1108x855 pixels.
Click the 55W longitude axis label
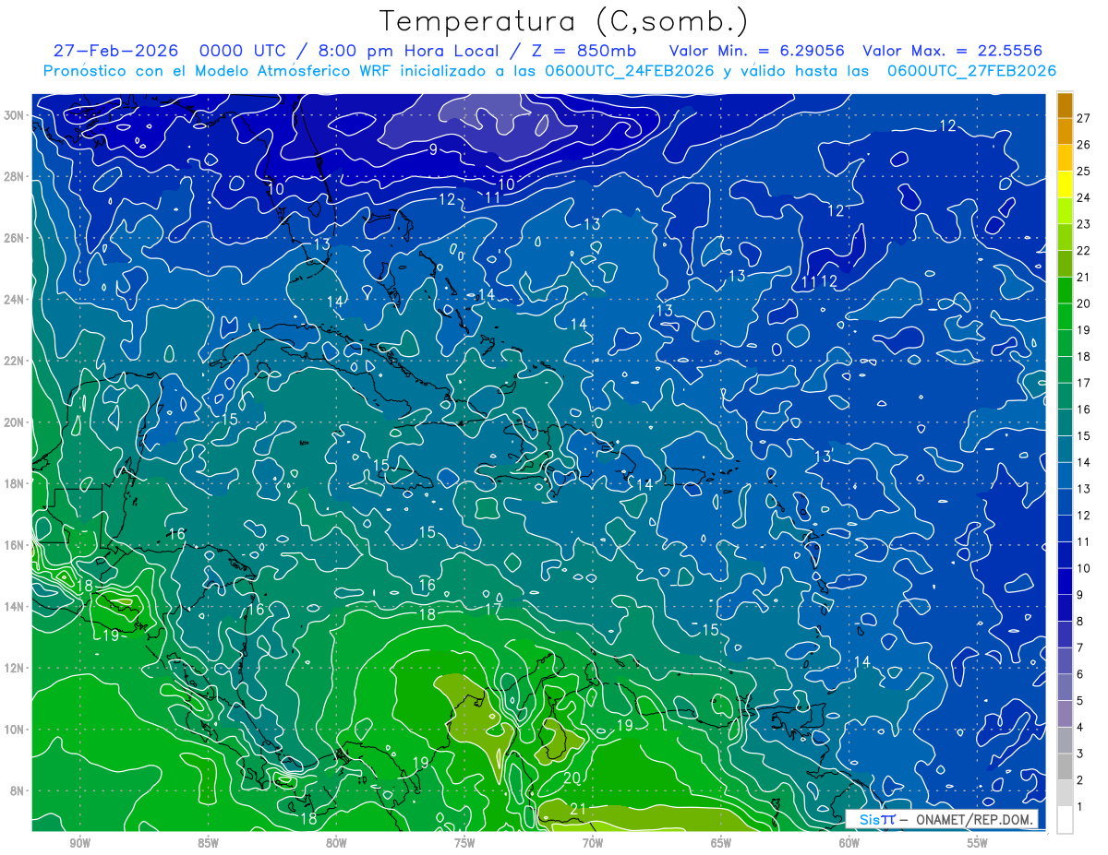click(x=978, y=843)
